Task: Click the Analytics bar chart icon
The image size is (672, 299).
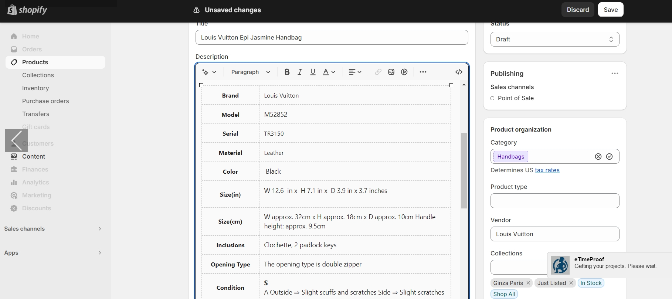Action: click(x=14, y=182)
